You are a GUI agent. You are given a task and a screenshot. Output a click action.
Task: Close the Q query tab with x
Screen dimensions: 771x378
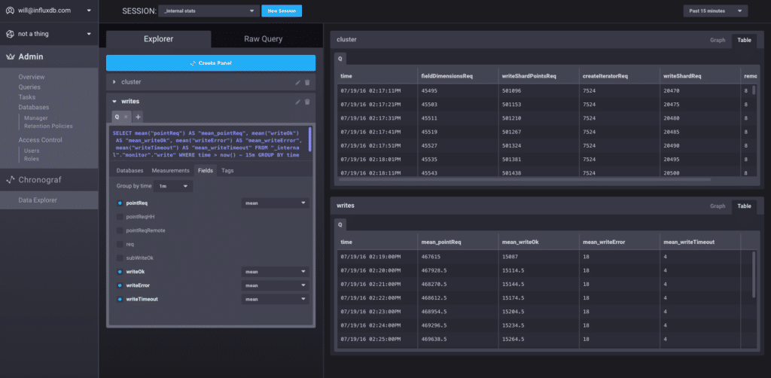[x=126, y=117]
